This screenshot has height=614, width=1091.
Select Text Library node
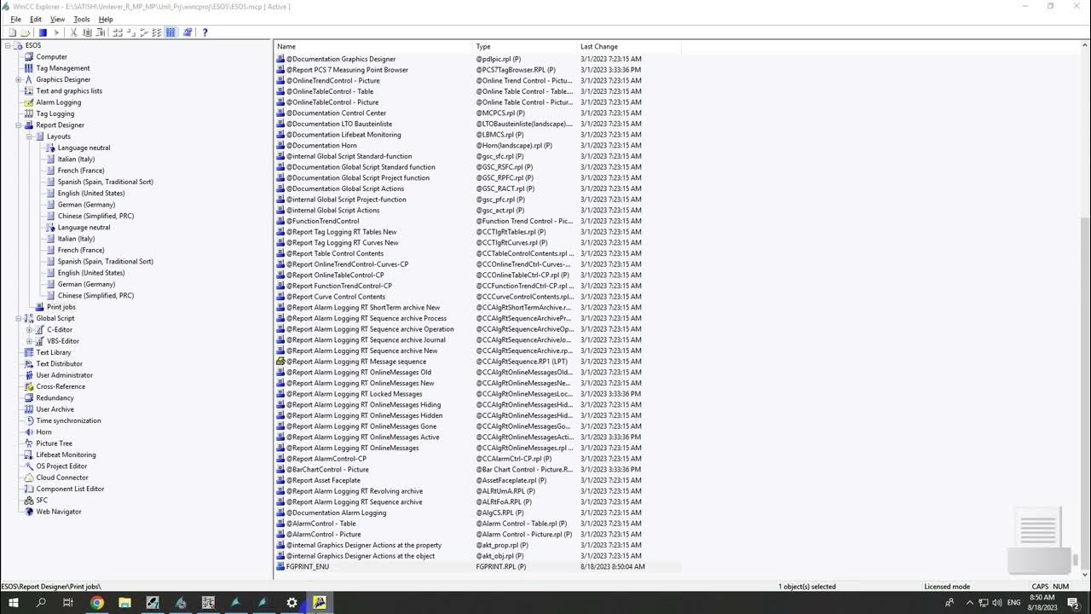(54, 352)
